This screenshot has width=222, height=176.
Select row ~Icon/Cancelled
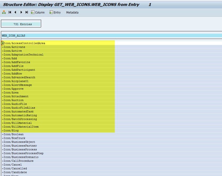coord(112,169)
